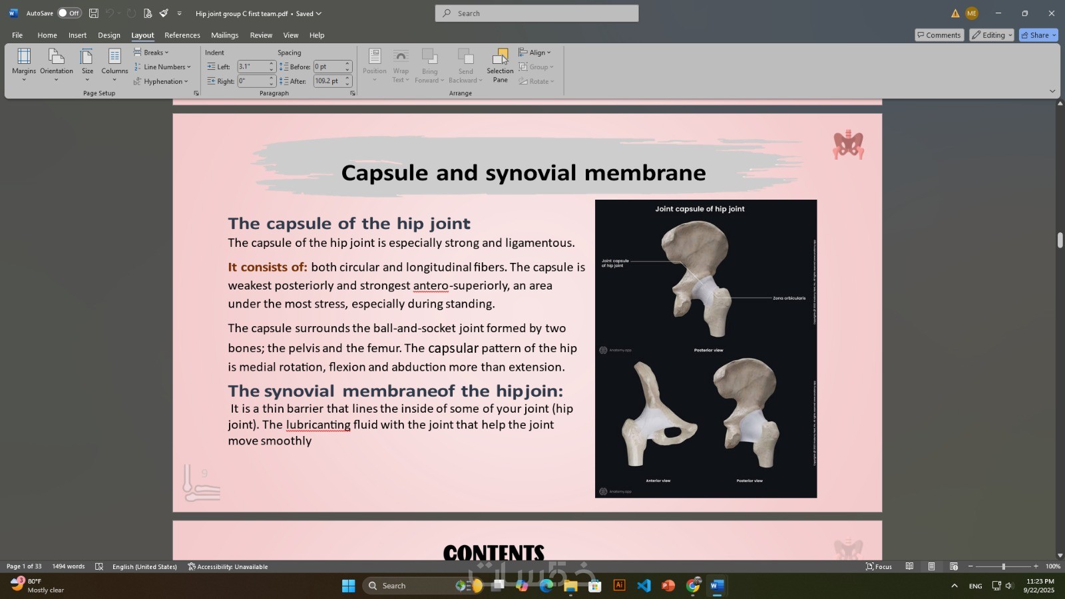
Task: Click the Left indent input field
Action: pos(252,67)
